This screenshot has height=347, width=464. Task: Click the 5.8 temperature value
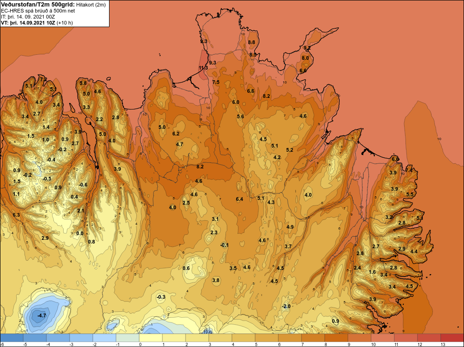click(x=83, y=83)
